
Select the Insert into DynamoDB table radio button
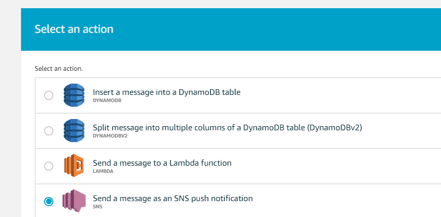click(49, 95)
